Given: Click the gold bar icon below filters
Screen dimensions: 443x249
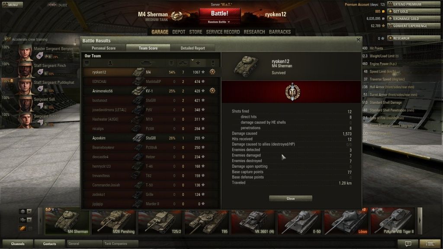Looking at the screenshot, I should (x=22, y=228).
